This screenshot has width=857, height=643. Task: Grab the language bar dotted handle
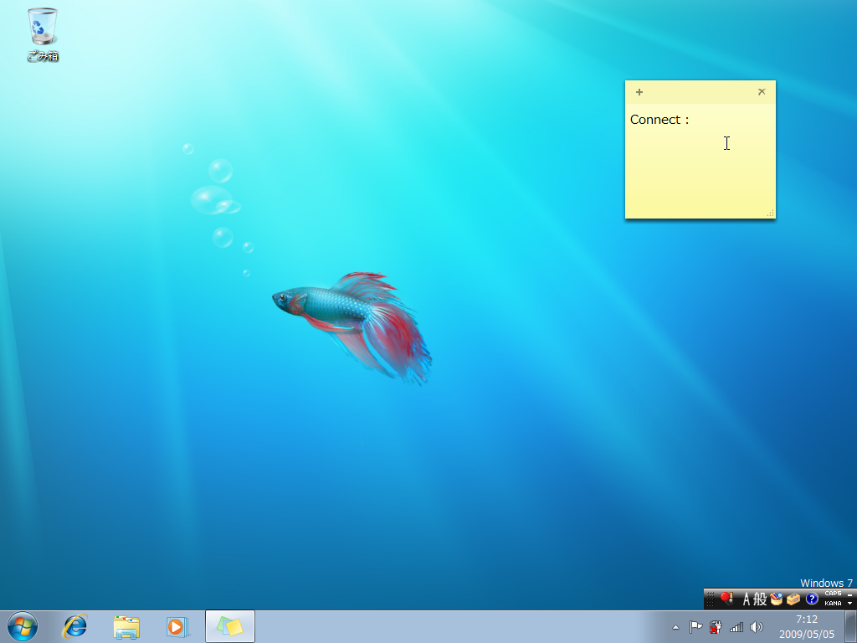710,599
